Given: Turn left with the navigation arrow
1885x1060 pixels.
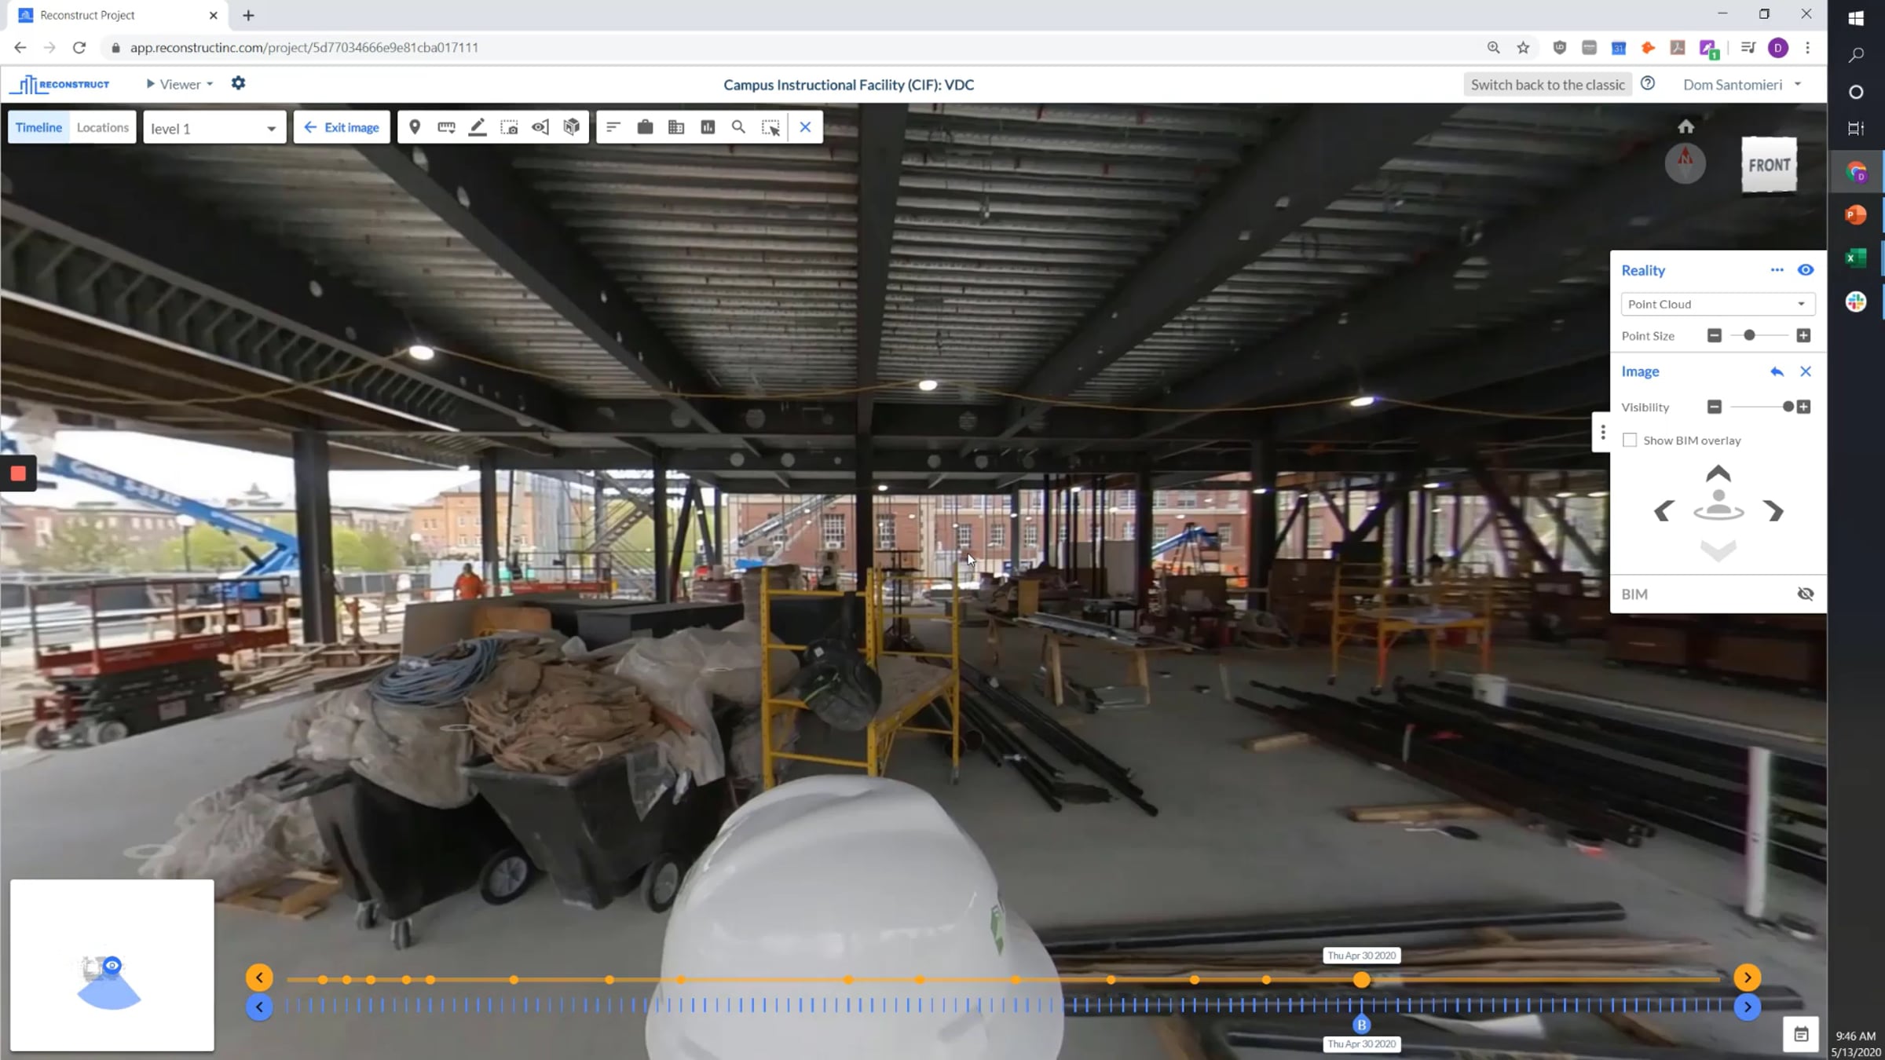Looking at the screenshot, I should coord(1664,511).
